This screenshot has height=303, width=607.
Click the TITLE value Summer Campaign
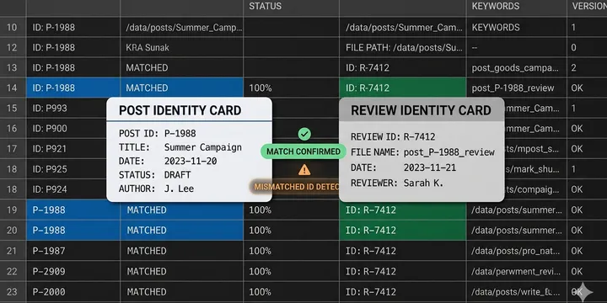[x=203, y=147]
